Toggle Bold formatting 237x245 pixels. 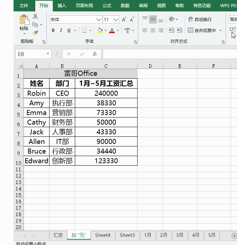tap(53, 30)
